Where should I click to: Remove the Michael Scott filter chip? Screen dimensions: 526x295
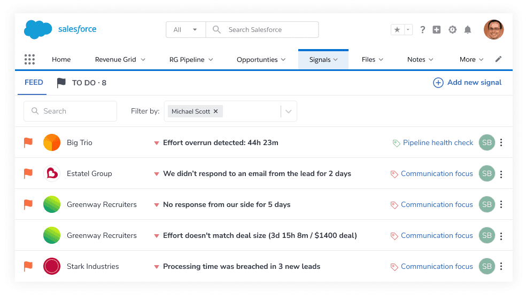click(216, 111)
